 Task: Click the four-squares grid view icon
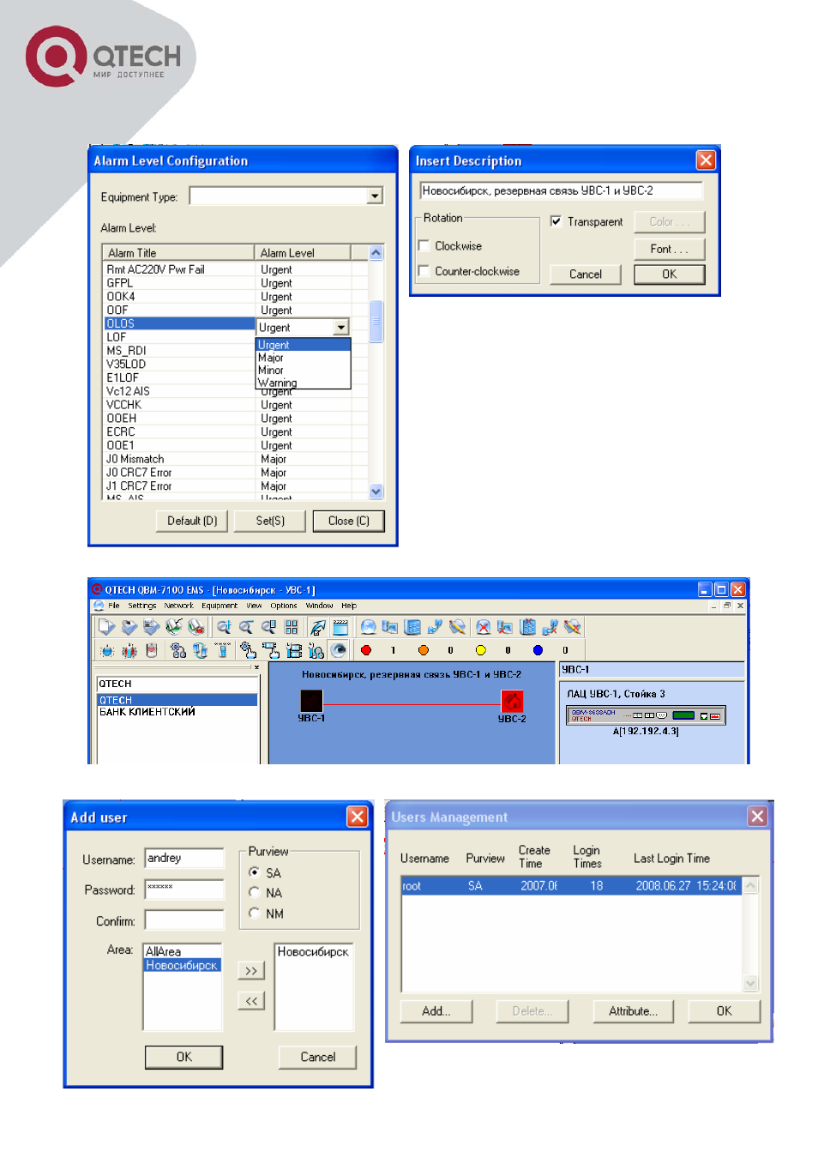(292, 627)
